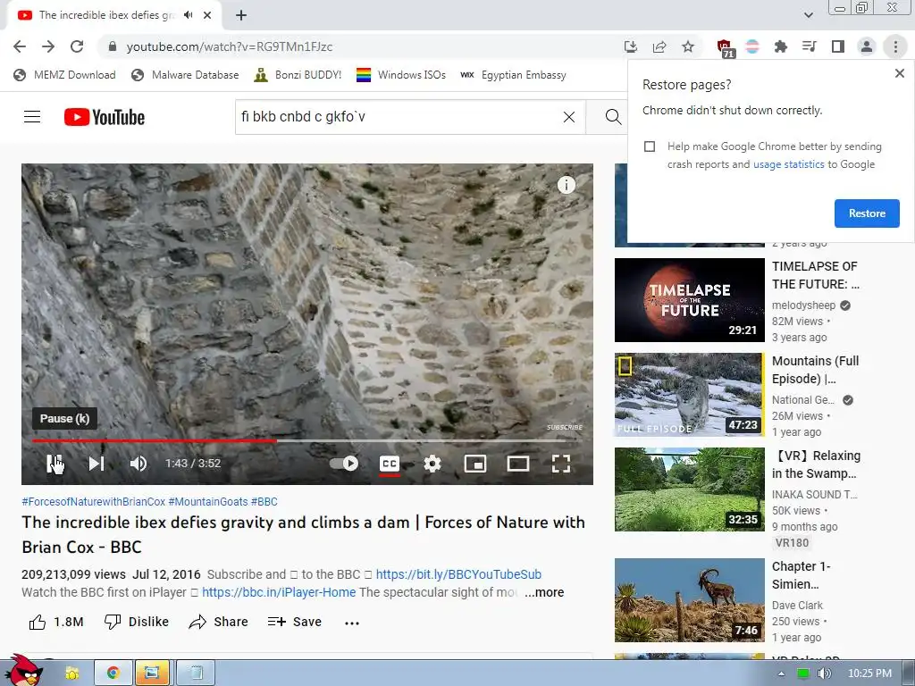Click the #ForcesofNaturewithBrianCox hashtag
915x686 pixels.
(93, 502)
